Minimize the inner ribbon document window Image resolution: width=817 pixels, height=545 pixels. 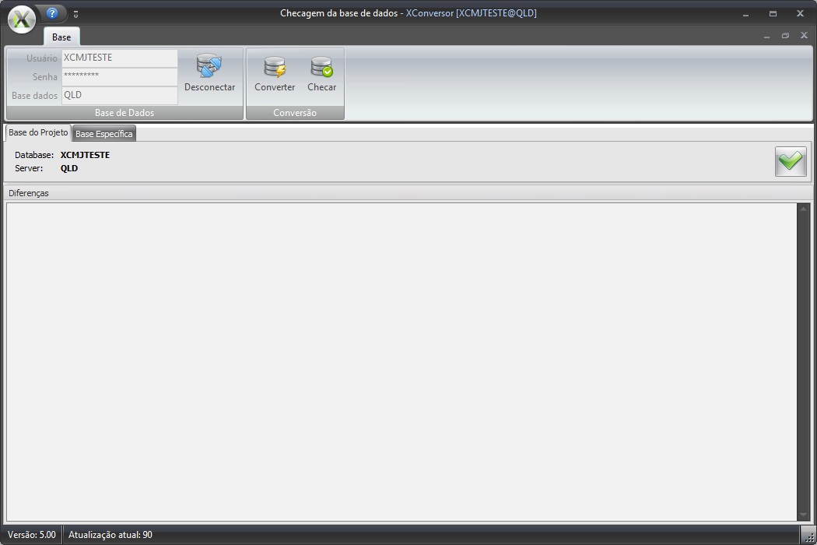point(766,36)
